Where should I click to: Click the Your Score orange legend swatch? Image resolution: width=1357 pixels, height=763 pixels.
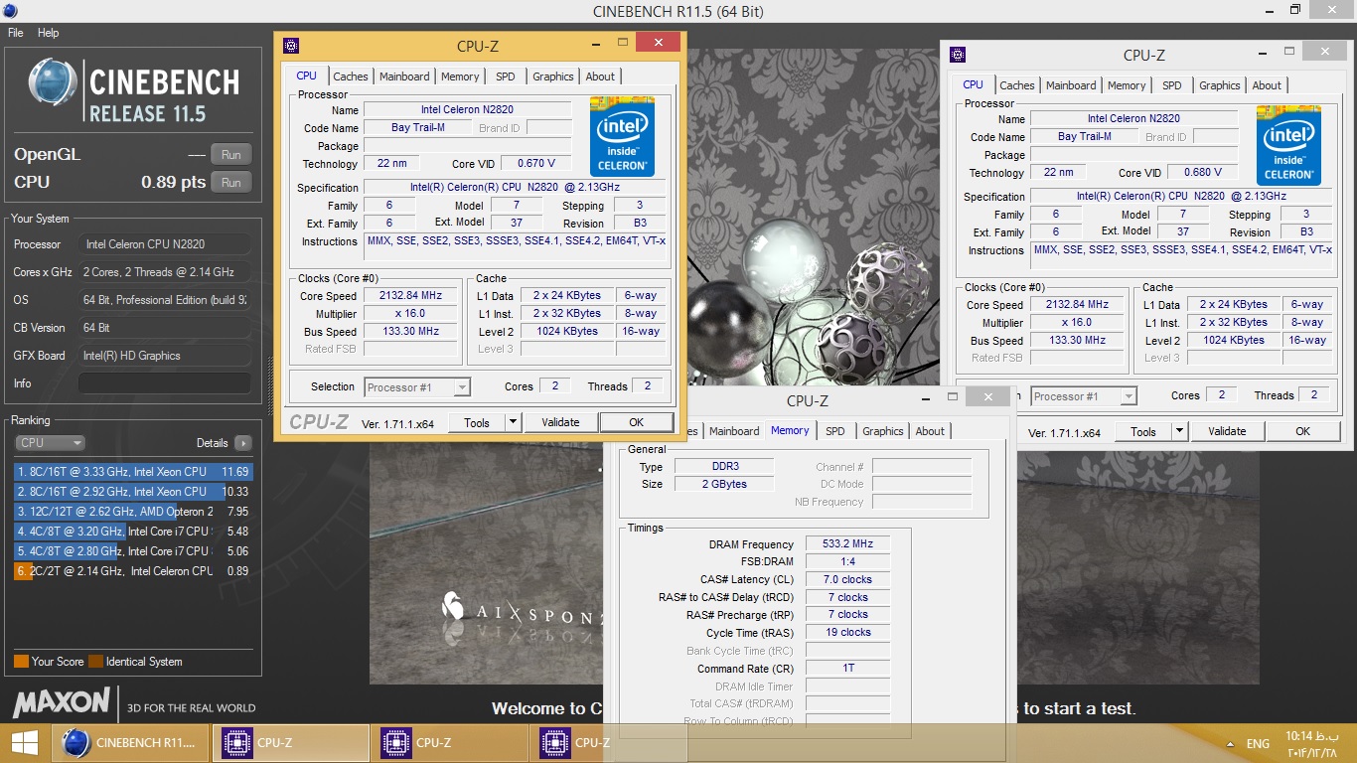point(21,662)
